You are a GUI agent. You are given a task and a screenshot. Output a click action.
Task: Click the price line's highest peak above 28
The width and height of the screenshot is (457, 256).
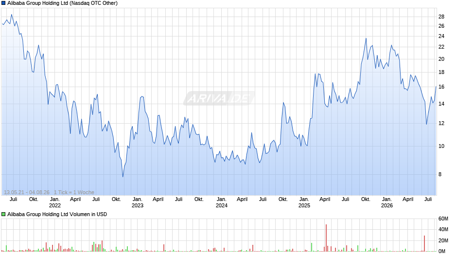tap(11, 14)
